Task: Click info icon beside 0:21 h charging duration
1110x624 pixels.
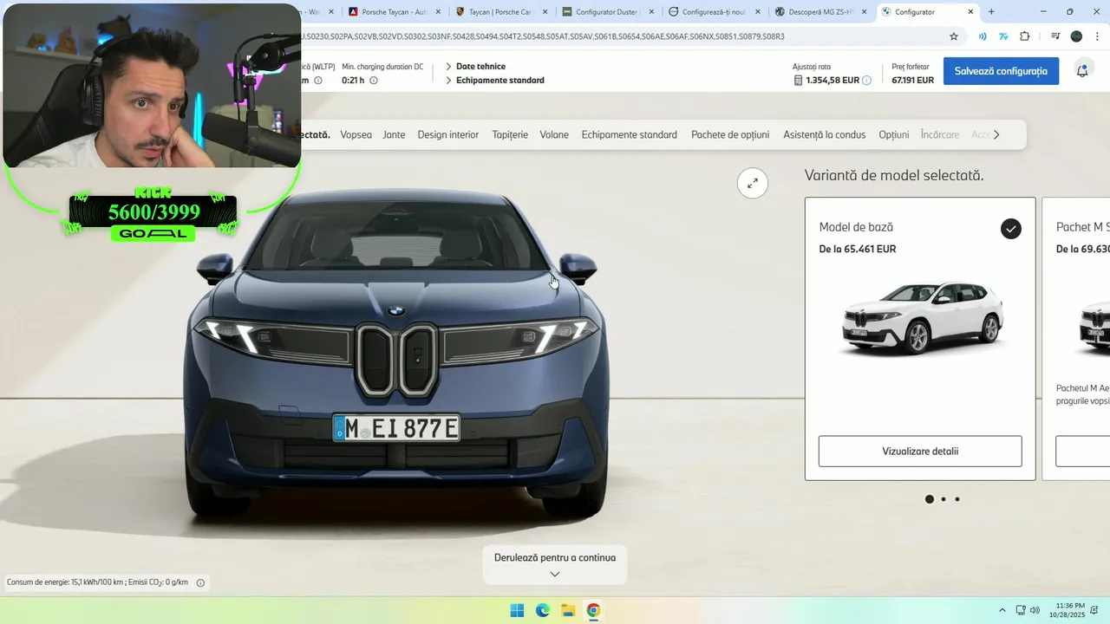Action: coord(374,81)
